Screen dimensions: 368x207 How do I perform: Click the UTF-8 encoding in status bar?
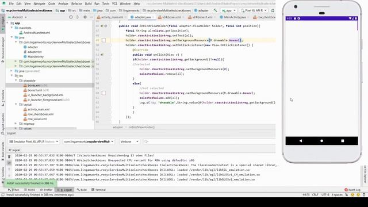tap(325, 195)
